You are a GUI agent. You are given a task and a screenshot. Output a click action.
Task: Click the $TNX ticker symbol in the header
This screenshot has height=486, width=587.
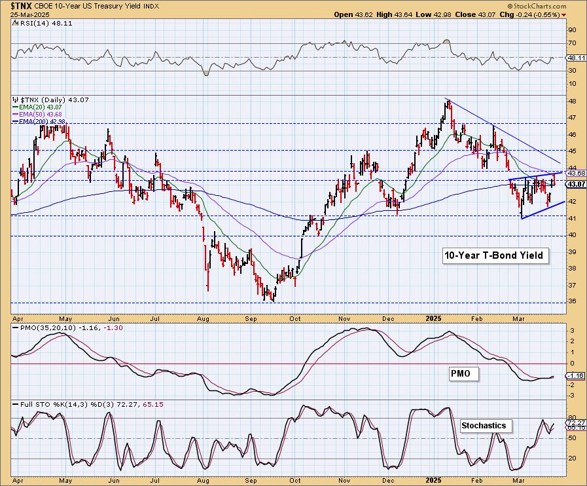pos(22,6)
